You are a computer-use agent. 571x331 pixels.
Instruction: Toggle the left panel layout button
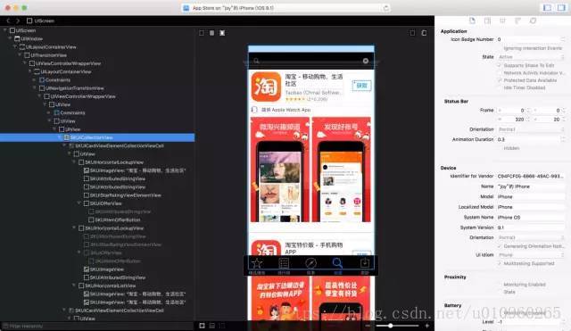click(547, 8)
